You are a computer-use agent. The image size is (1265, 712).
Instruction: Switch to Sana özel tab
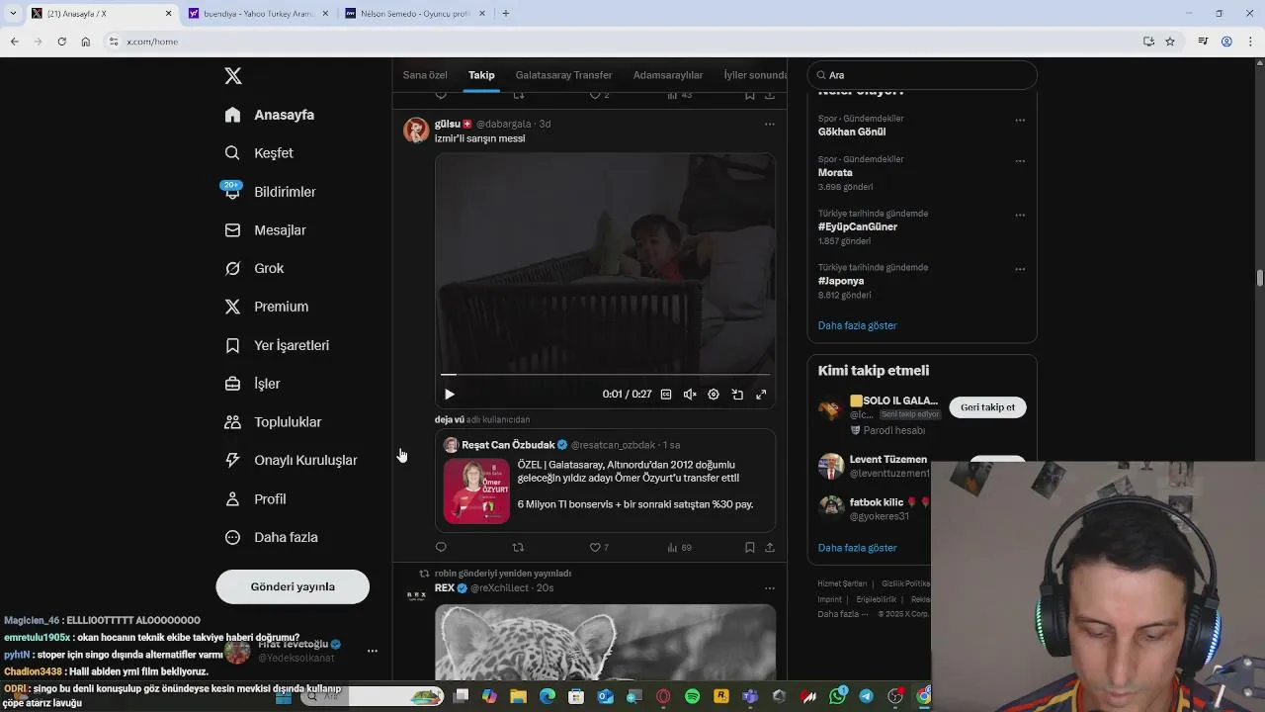tap(425, 75)
